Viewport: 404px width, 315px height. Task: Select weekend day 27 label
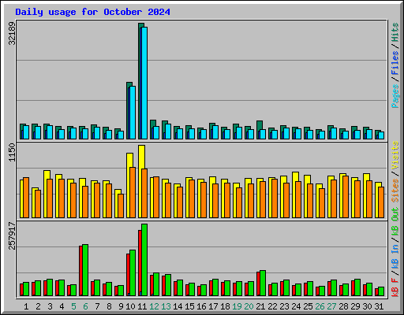point(331,306)
